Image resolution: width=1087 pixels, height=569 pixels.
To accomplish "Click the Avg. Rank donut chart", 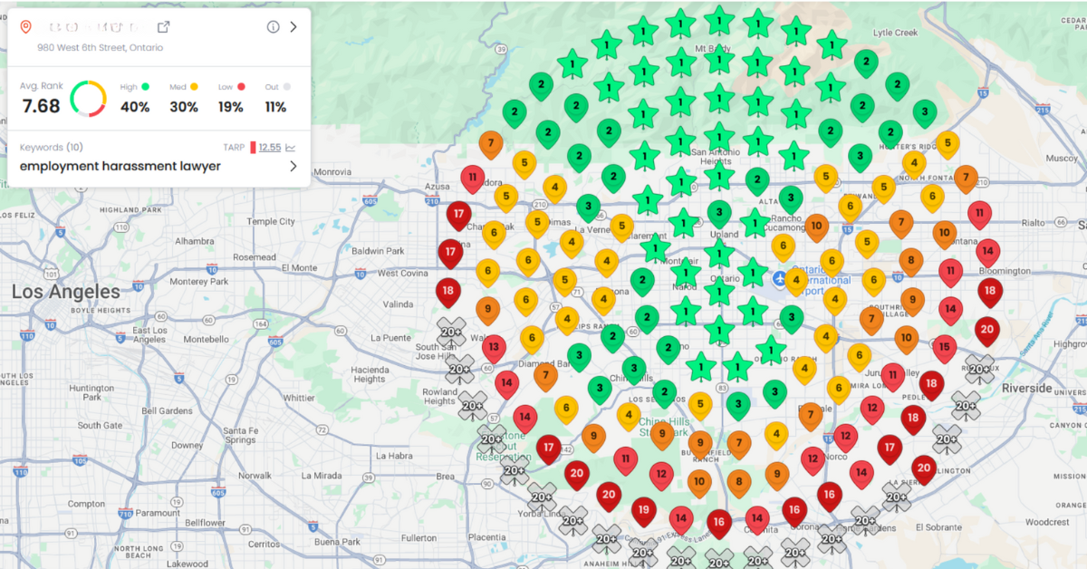I will [89, 97].
